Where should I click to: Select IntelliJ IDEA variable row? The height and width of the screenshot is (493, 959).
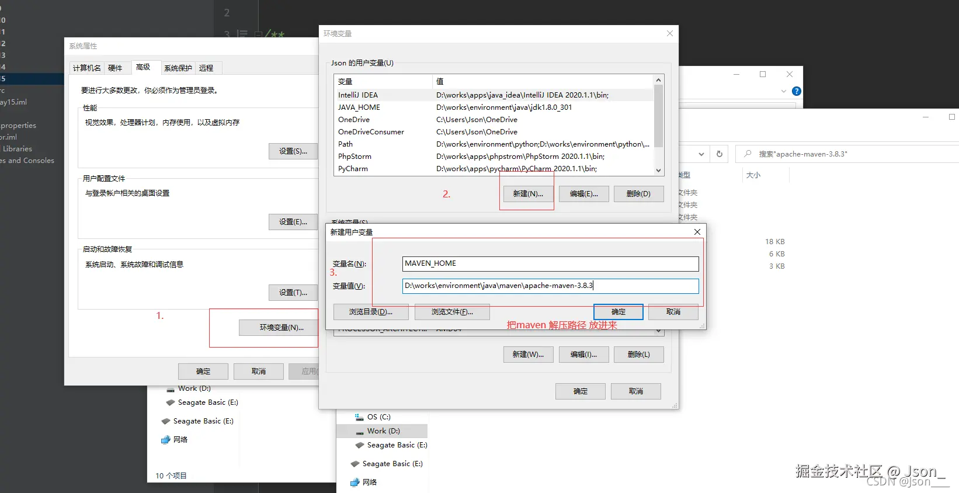[x=494, y=95]
